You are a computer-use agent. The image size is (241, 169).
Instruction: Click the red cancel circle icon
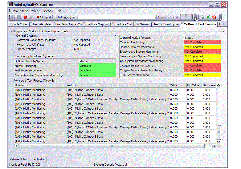click(x=214, y=17)
